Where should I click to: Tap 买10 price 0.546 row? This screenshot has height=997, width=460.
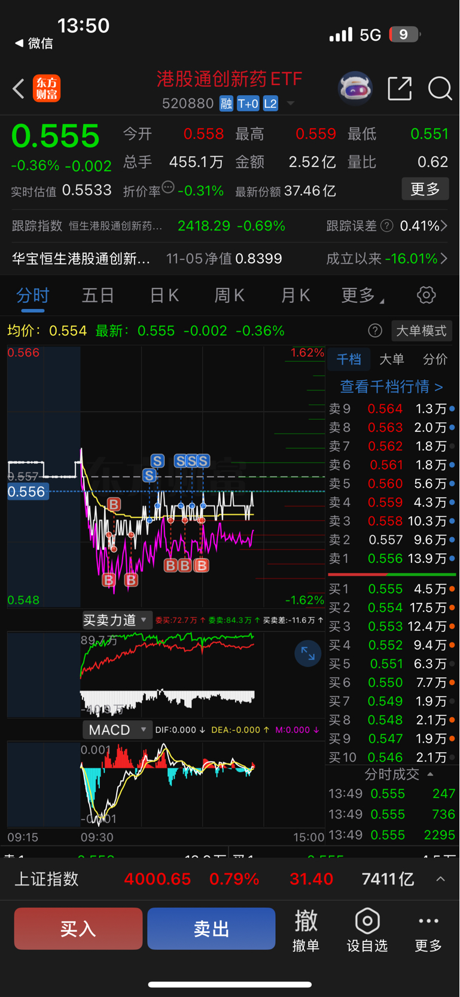pos(392,757)
